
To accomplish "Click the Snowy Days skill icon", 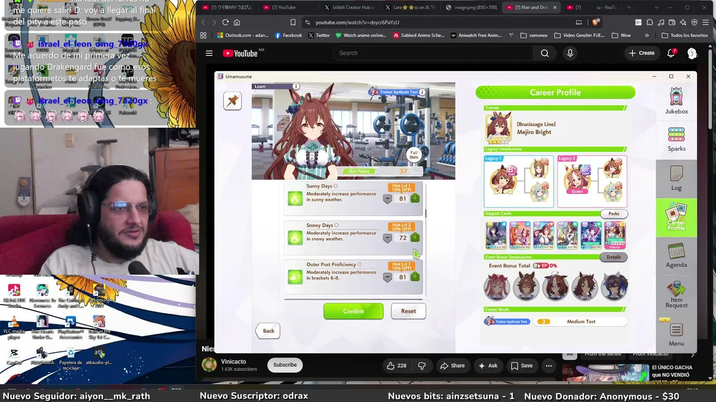I will pos(295,237).
